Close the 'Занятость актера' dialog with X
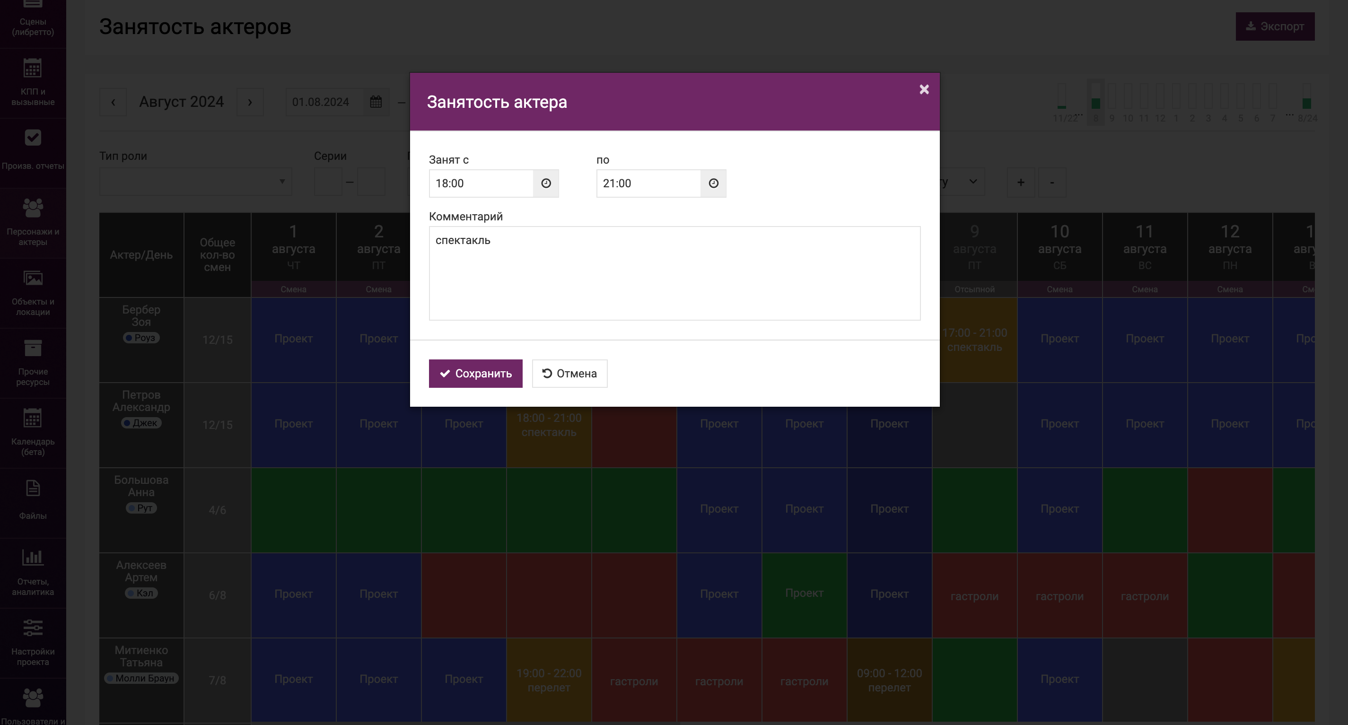This screenshot has width=1348, height=725. pos(924,89)
